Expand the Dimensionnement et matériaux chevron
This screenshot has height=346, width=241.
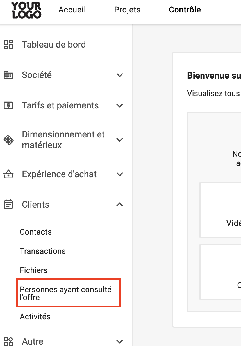coord(120,140)
